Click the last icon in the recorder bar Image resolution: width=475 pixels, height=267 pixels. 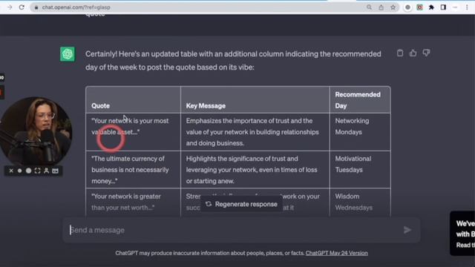click(x=55, y=171)
